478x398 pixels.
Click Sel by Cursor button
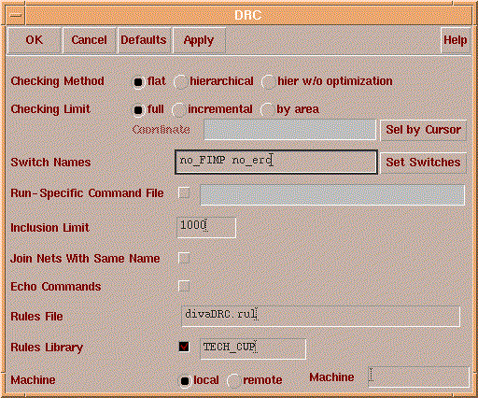[x=423, y=130]
